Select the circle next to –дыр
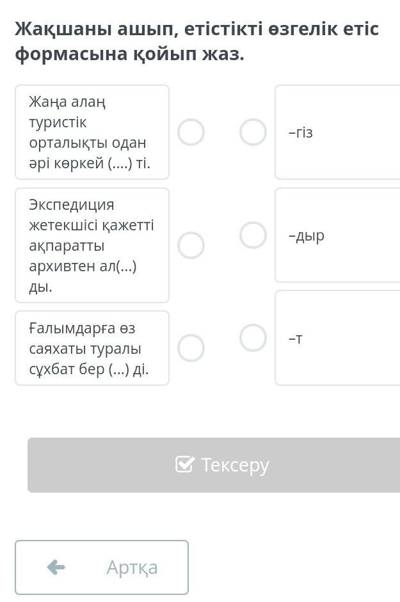This screenshot has height=602, width=400. click(x=253, y=235)
